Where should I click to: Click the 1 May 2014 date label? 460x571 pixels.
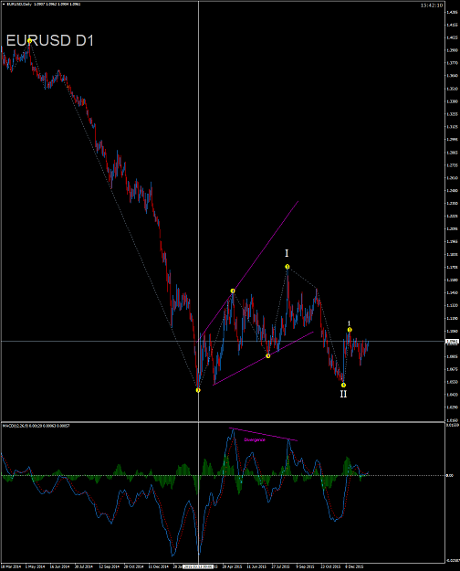coord(35,566)
